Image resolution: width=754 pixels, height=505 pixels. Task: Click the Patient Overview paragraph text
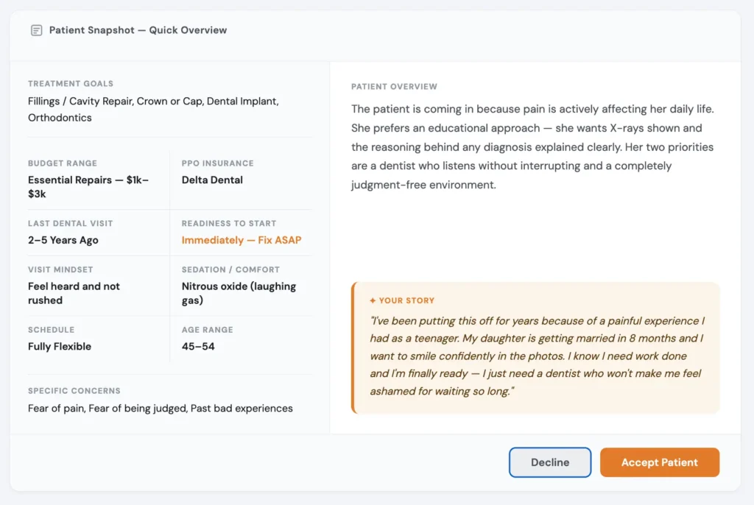click(x=532, y=146)
